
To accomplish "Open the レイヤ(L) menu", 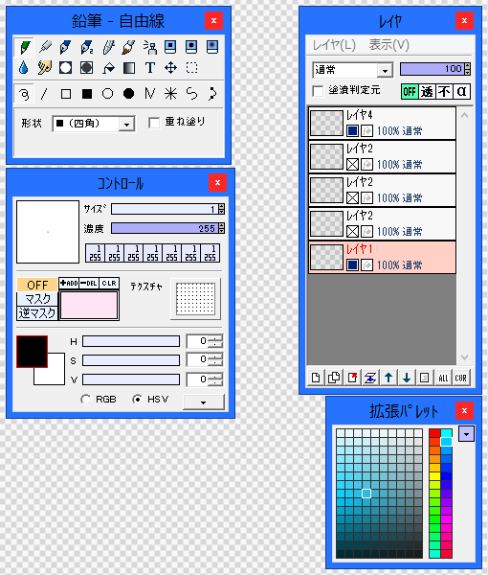I will pyautogui.click(x=334, y=45).
